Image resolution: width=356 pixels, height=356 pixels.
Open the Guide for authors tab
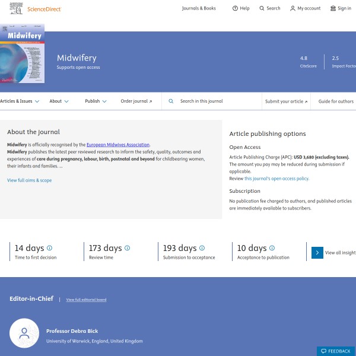[336, 101]
